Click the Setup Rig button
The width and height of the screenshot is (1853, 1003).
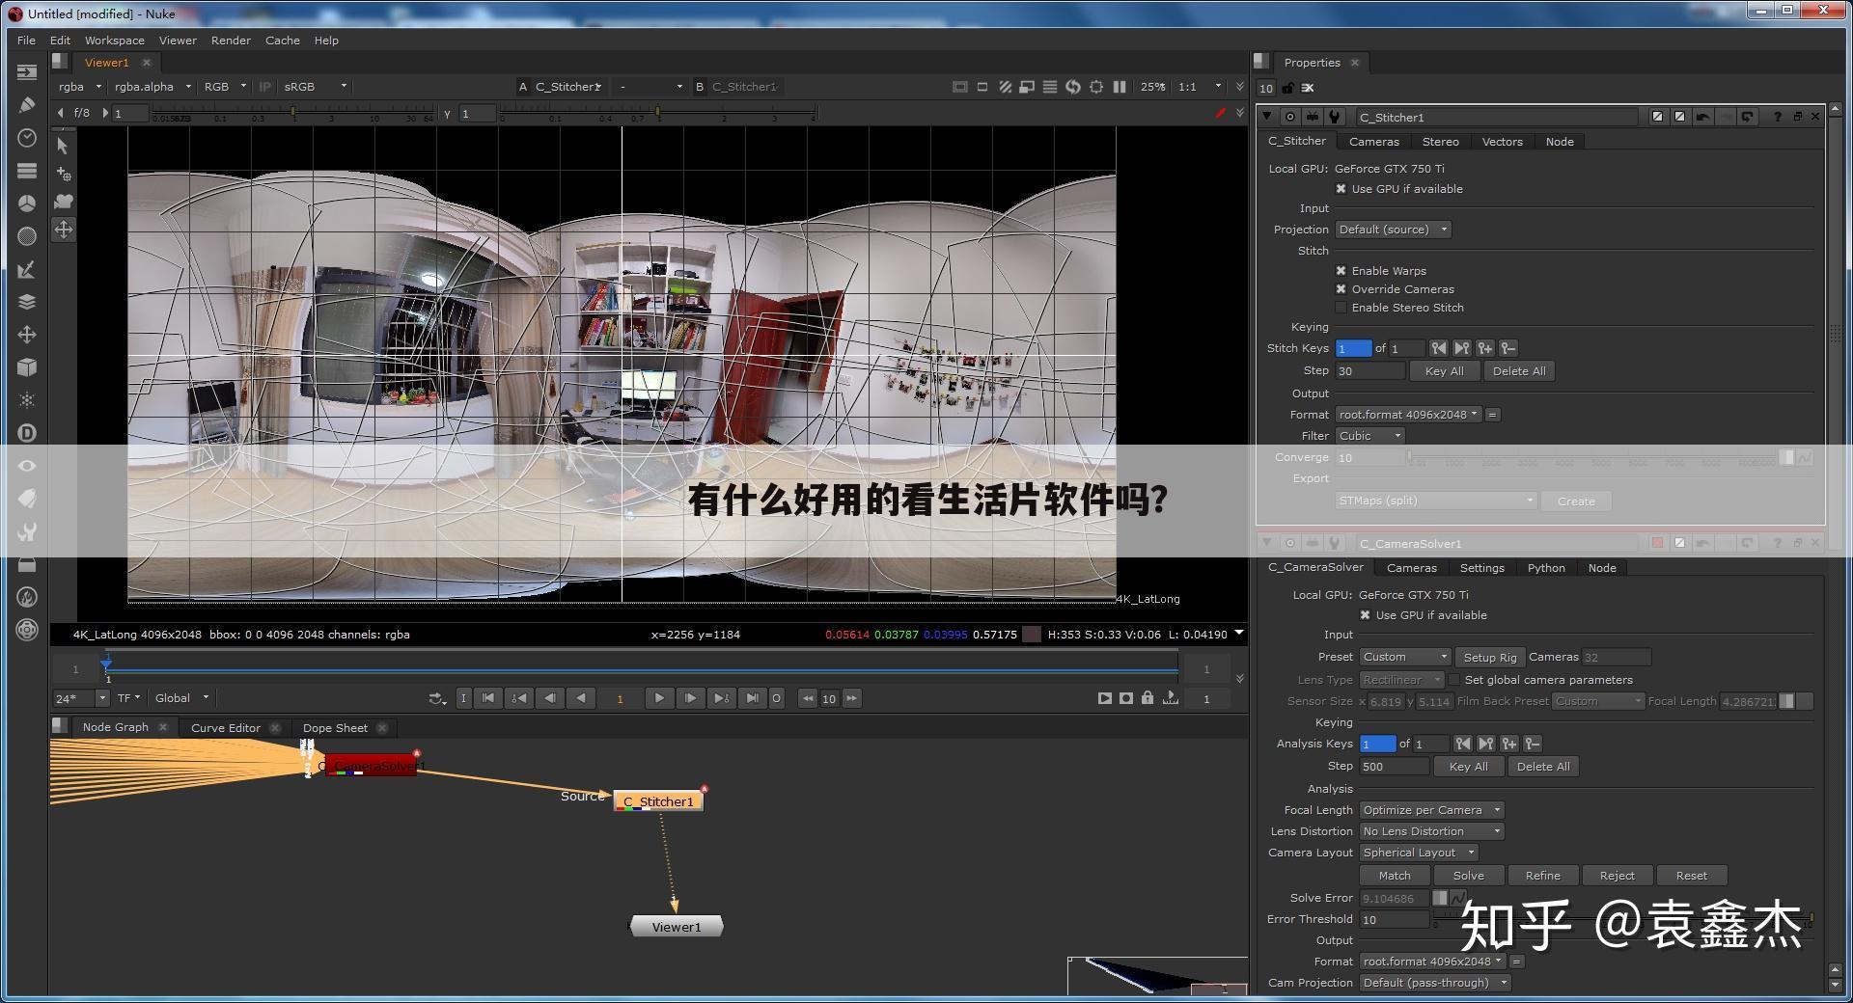click(1490, 658)
